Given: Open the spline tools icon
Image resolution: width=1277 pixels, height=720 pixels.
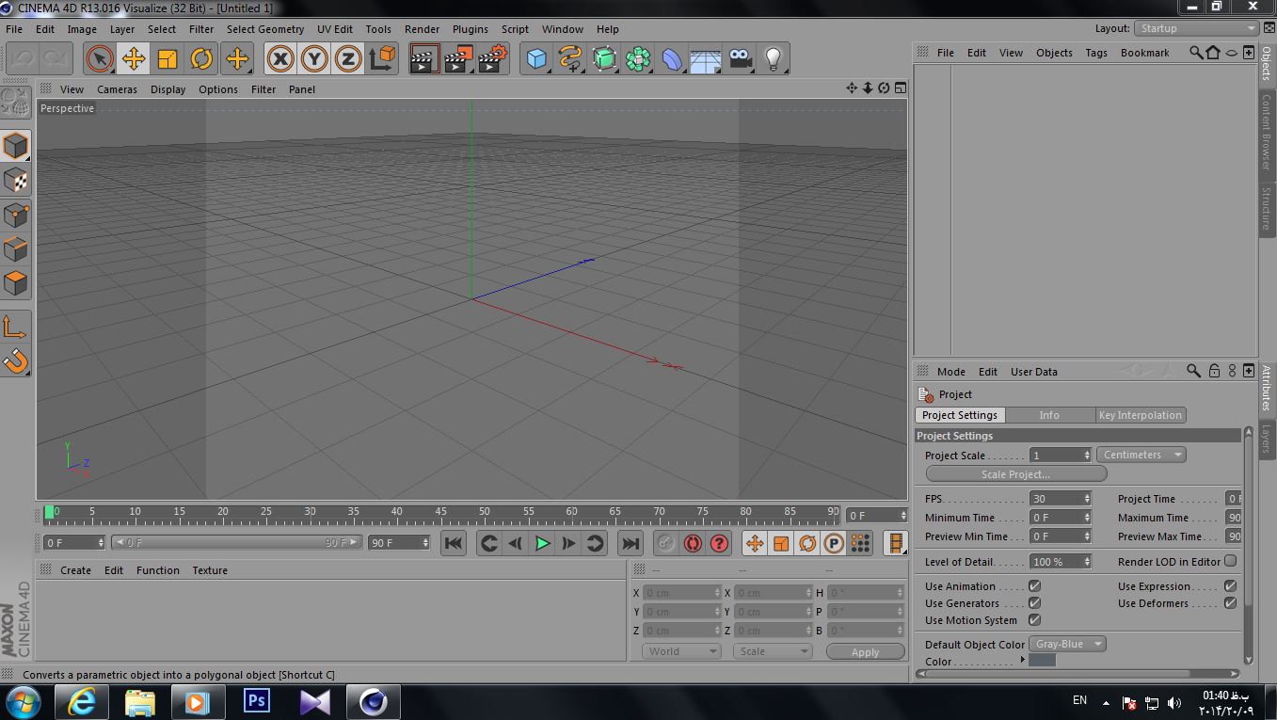Looking at the screenshot, I should (570, 59).
